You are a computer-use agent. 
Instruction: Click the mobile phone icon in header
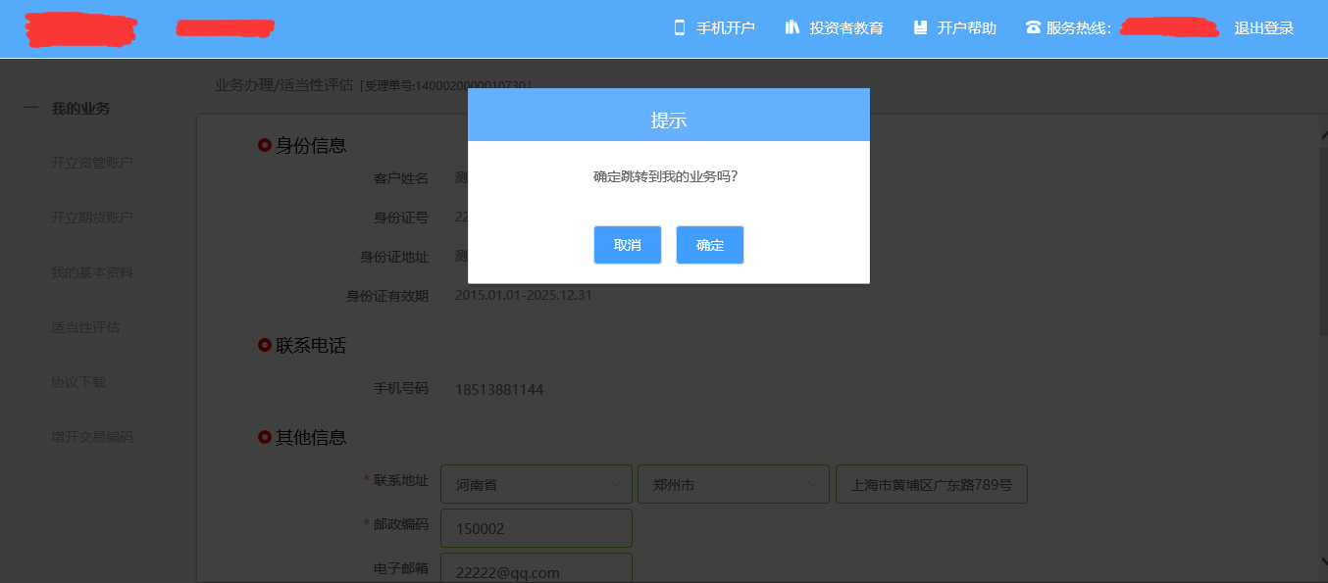(x=679, y=27)
